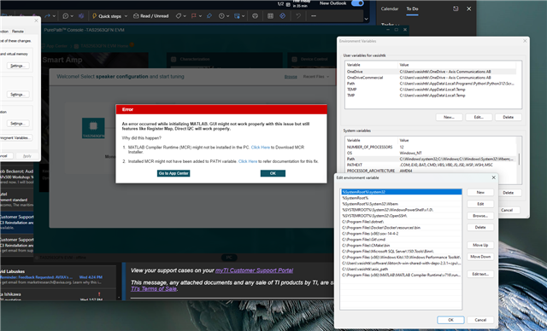This screenshot has width=547, height=331.
Task: Open the tag categories dropdown arrow
Action: coord(185,16)
